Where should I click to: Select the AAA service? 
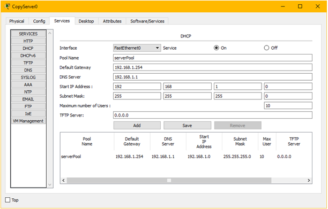point(28,84)
